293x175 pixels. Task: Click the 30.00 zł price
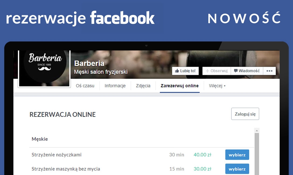coord(202,169)
